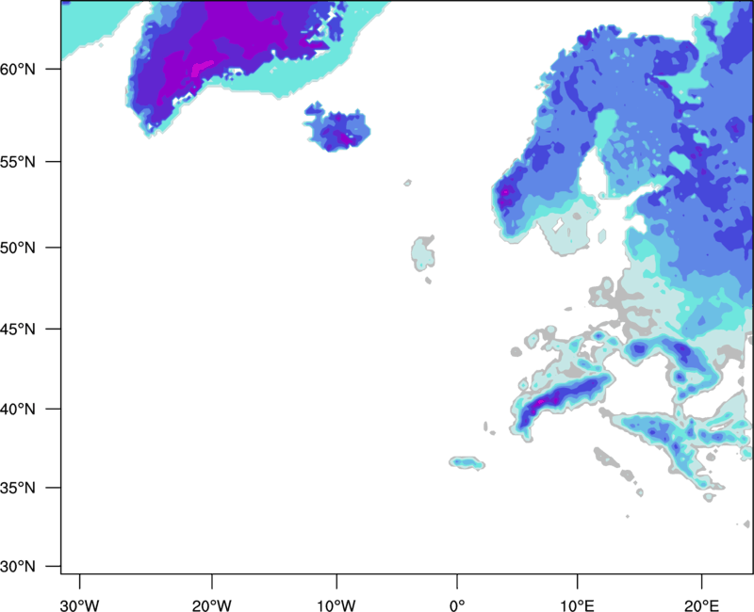Click the 45°N latitude label
This screenshot has height=612, width=754.
click(x=18, y=329)
